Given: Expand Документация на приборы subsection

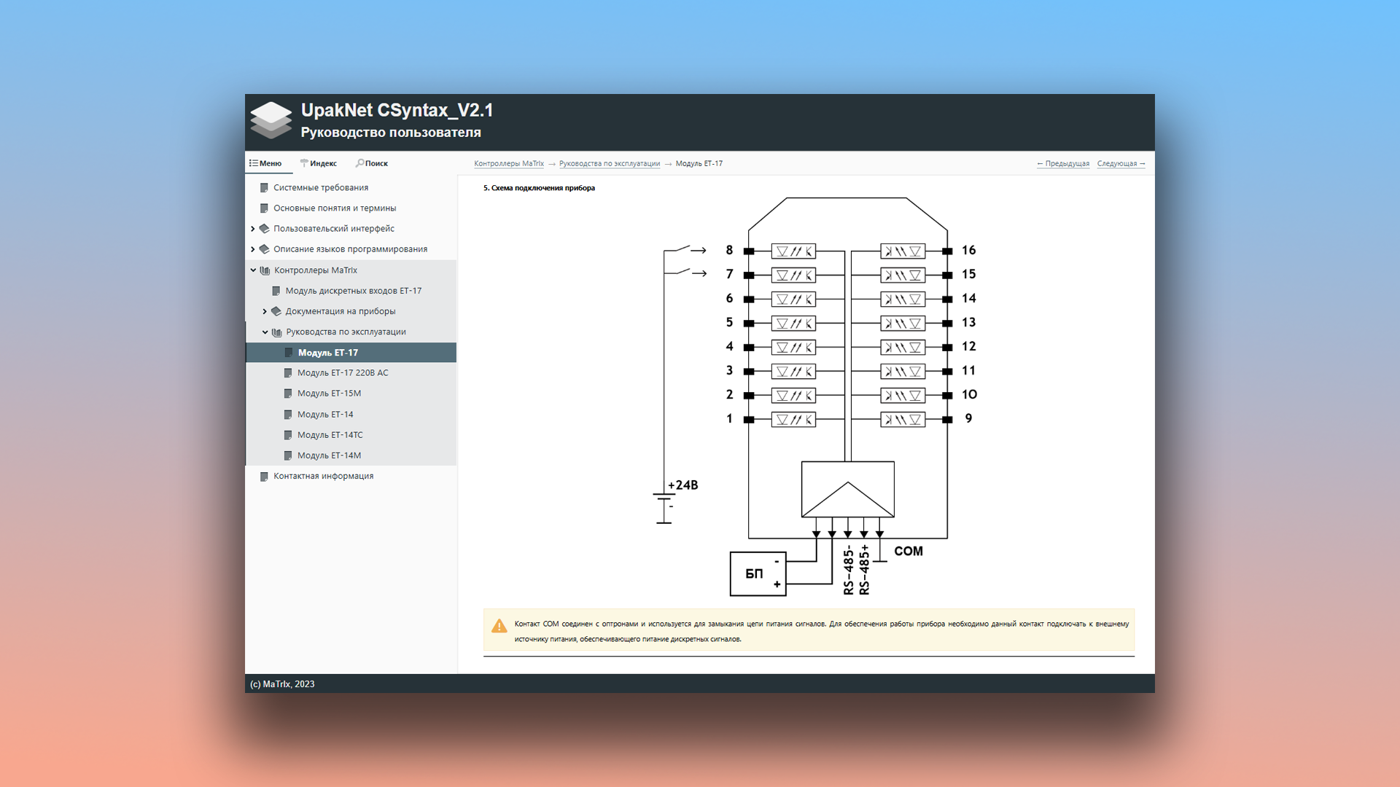Looking at the screenshot, I should 265,311.
